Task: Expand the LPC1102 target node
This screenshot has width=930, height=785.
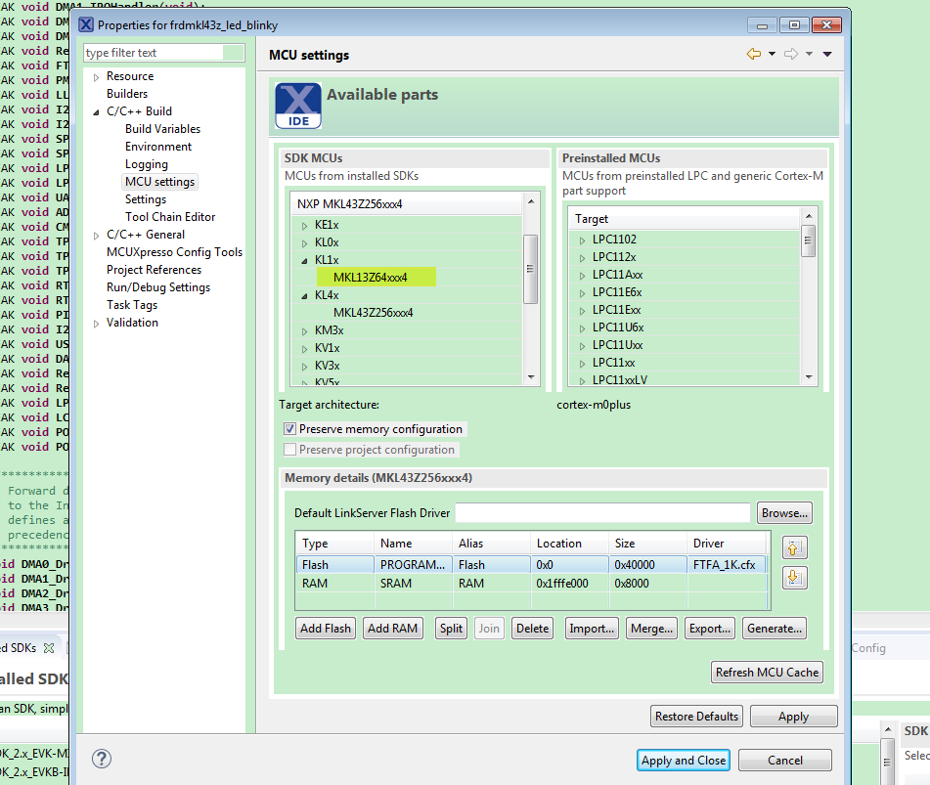Action: click(x=583, y=240)
